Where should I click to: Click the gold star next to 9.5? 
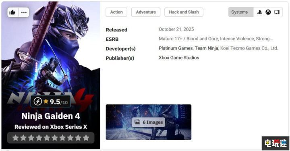click(x=46, y=101)
